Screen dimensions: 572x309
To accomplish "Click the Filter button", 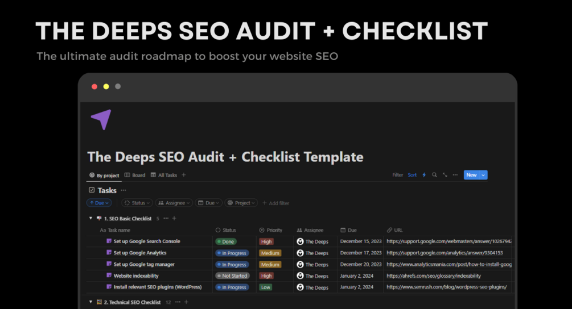I will coord(398,175).
